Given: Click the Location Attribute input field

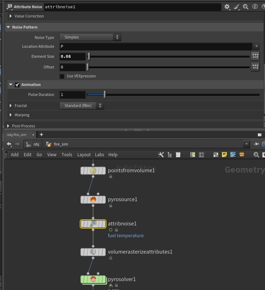Looking at the screenshot, I should (x=156, y=46).
